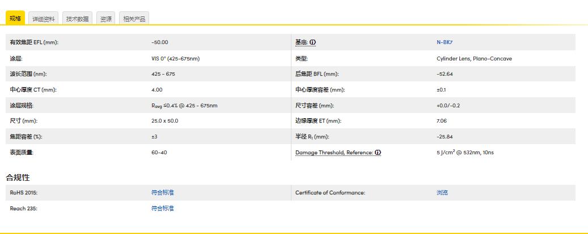Click the info icon beside Damage Threshold, Reference
Screen dimensions: 588x234
pyautogui.click(x=378, y=153)
